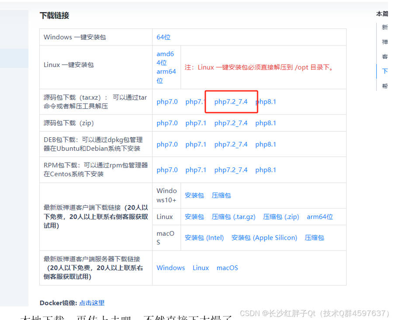This screenshot has height=320, width=395.
Task: Click php7.1 in the tar.xz source row
Action: (195, 102)
